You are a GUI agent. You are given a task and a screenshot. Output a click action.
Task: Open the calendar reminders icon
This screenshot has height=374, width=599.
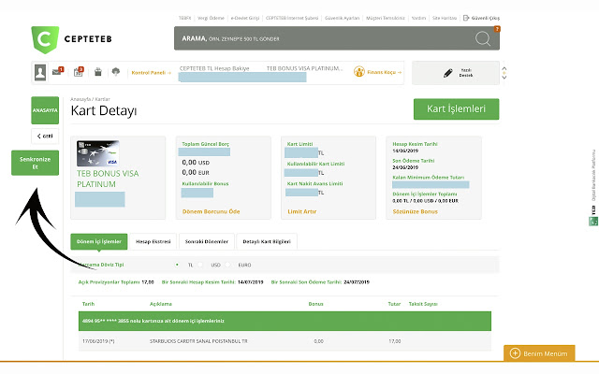point(79,72)
